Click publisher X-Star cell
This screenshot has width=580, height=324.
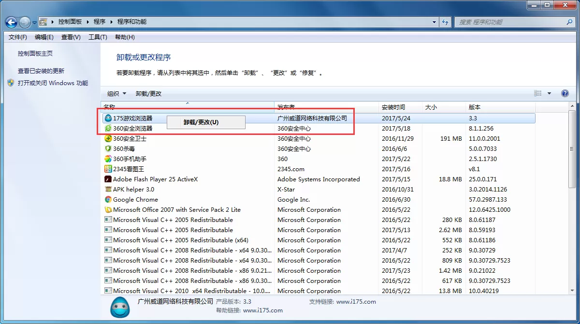coord(286,189)
